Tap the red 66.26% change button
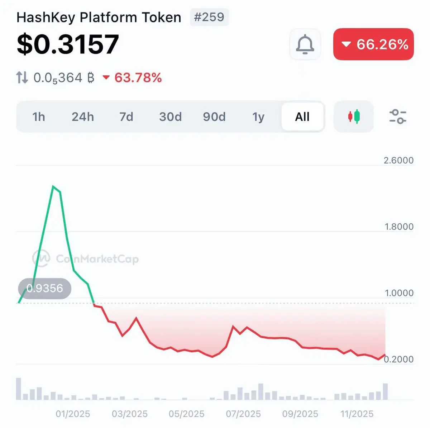430x428 pixels. [x=373, y=44]
